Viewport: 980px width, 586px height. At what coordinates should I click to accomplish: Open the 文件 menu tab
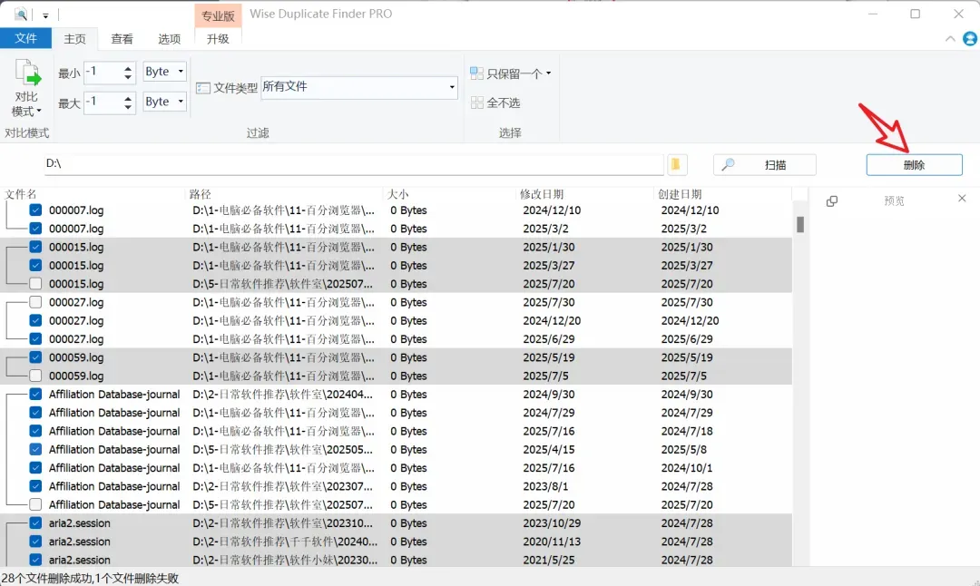point(25,38)
